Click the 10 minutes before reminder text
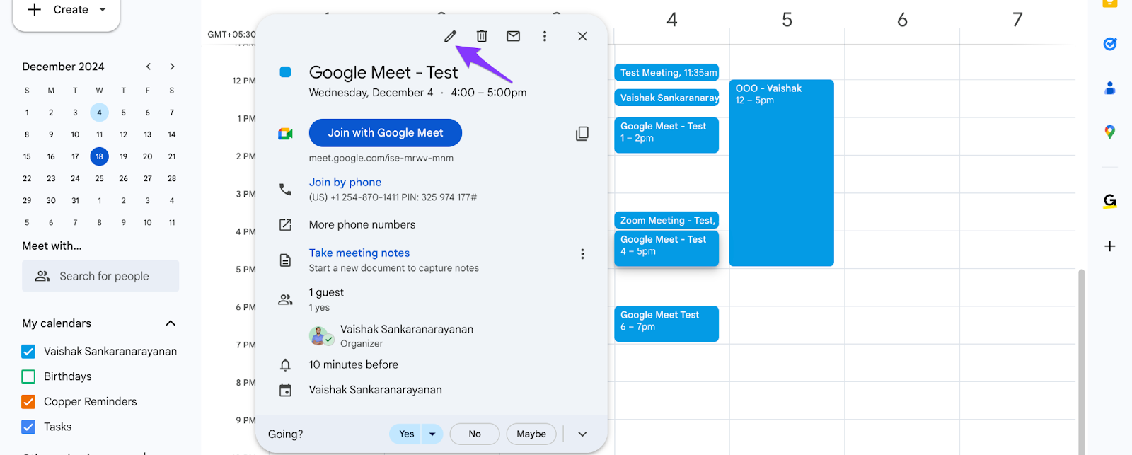This screenshot has width=1132, height=455. tap(354, 365)
